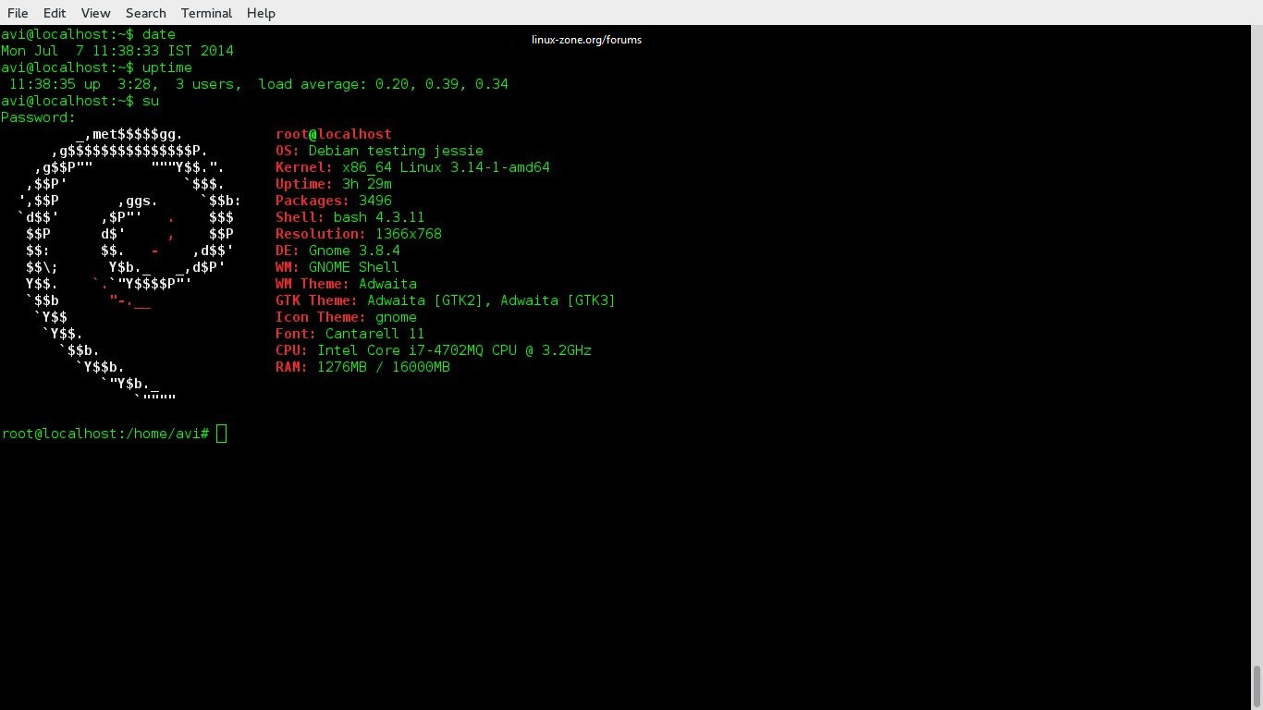Open the File menu

coord(18,13)
